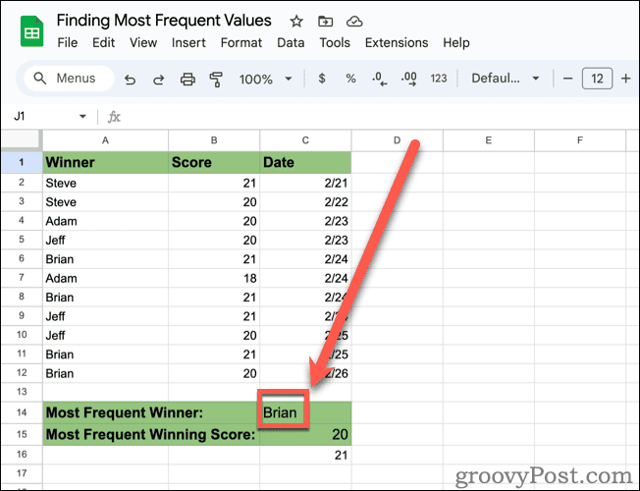This screenshot has width=640, height=491.
Task: Click the score 18 cell
Action: 214,278
